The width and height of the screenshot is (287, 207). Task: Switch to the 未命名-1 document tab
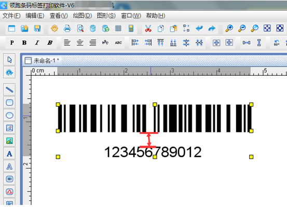[x=42, y=61]
